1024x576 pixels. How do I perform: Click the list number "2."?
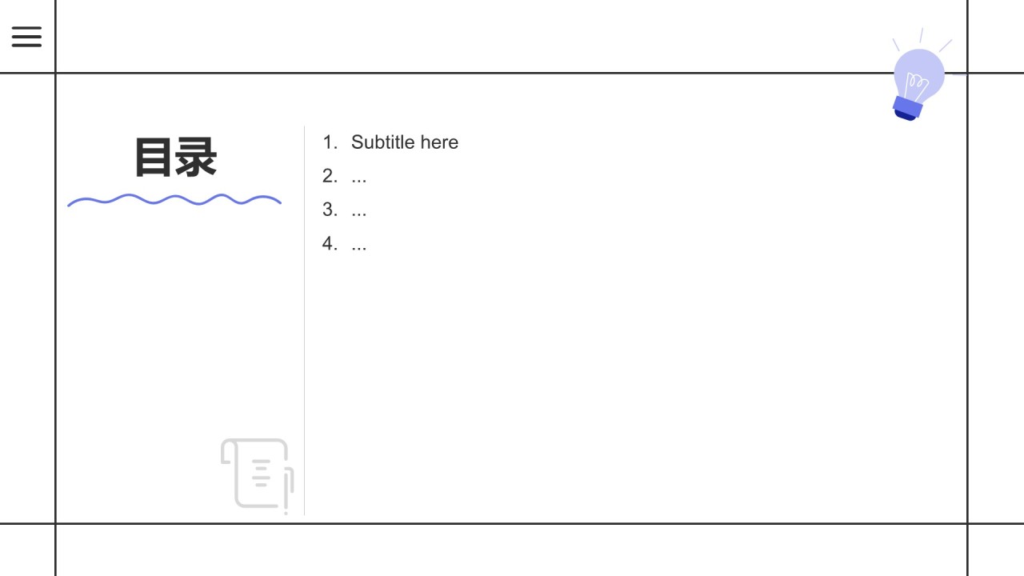(x=330, y=176)
